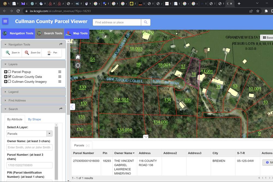Open a new browser tab

pyautogui.click(x=239, y=4)
